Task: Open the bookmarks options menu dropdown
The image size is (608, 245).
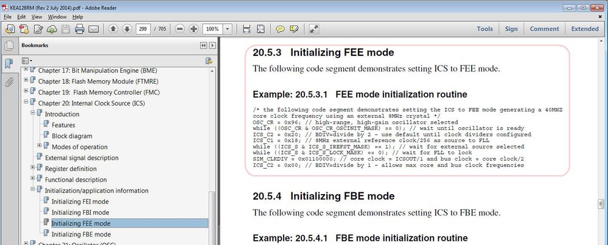Action: point(27,61)
